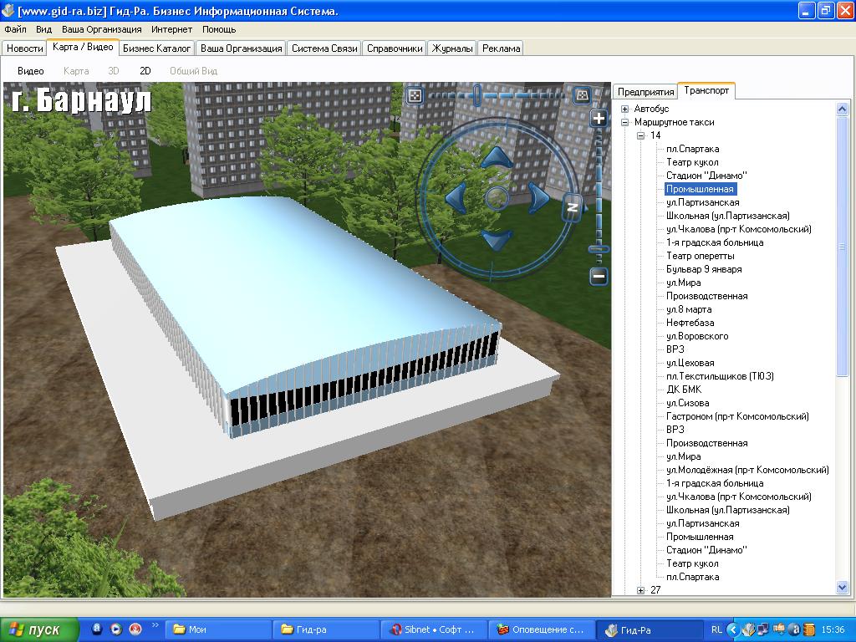Expand the Автобус tree node
Viewport: 856px width, 642px height.
[x=624, y=109]
